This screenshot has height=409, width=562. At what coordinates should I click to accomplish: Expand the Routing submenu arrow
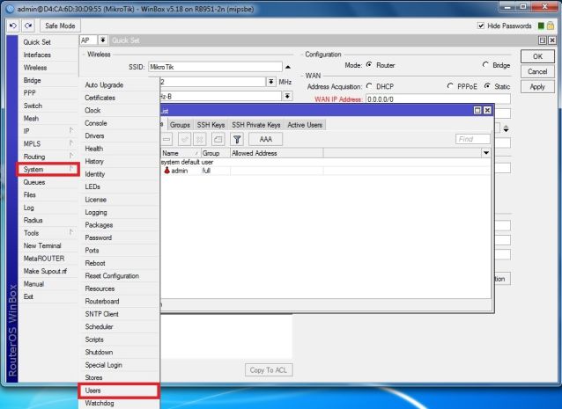point(71,156)
